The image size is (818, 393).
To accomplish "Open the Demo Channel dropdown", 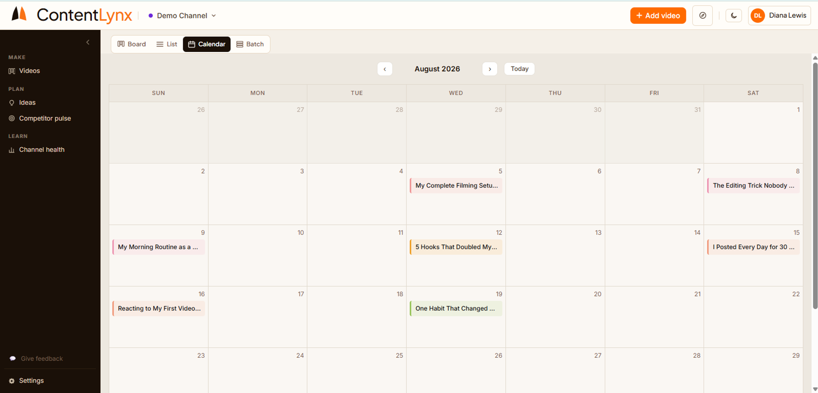I will tap(182, 16).
